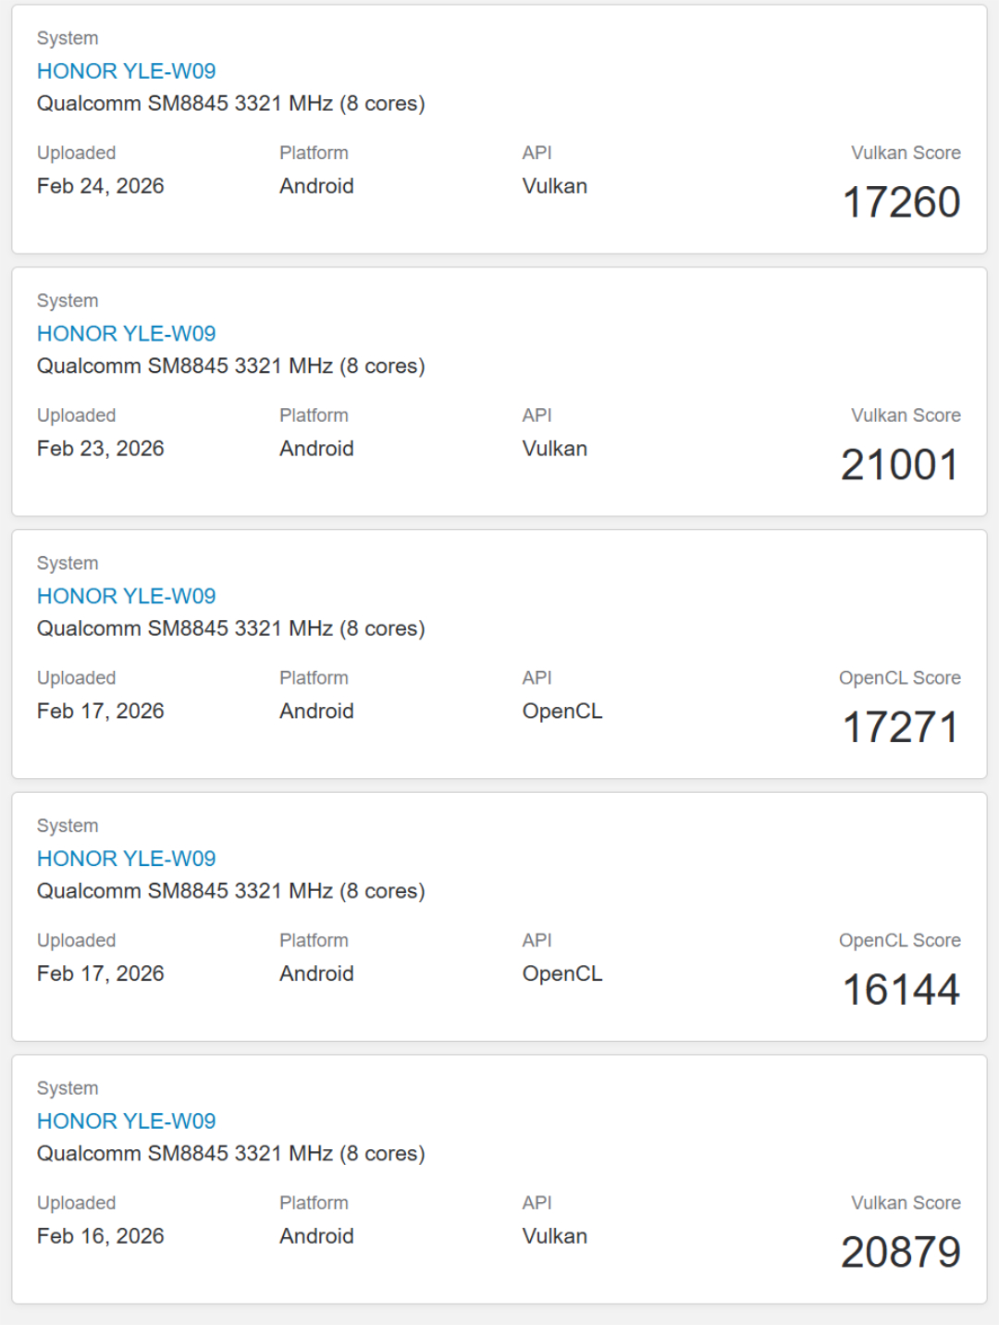The image size is (999, 1325).
Task: Click the Android platform in Feb 23 result
Action: tap(316, 449)
